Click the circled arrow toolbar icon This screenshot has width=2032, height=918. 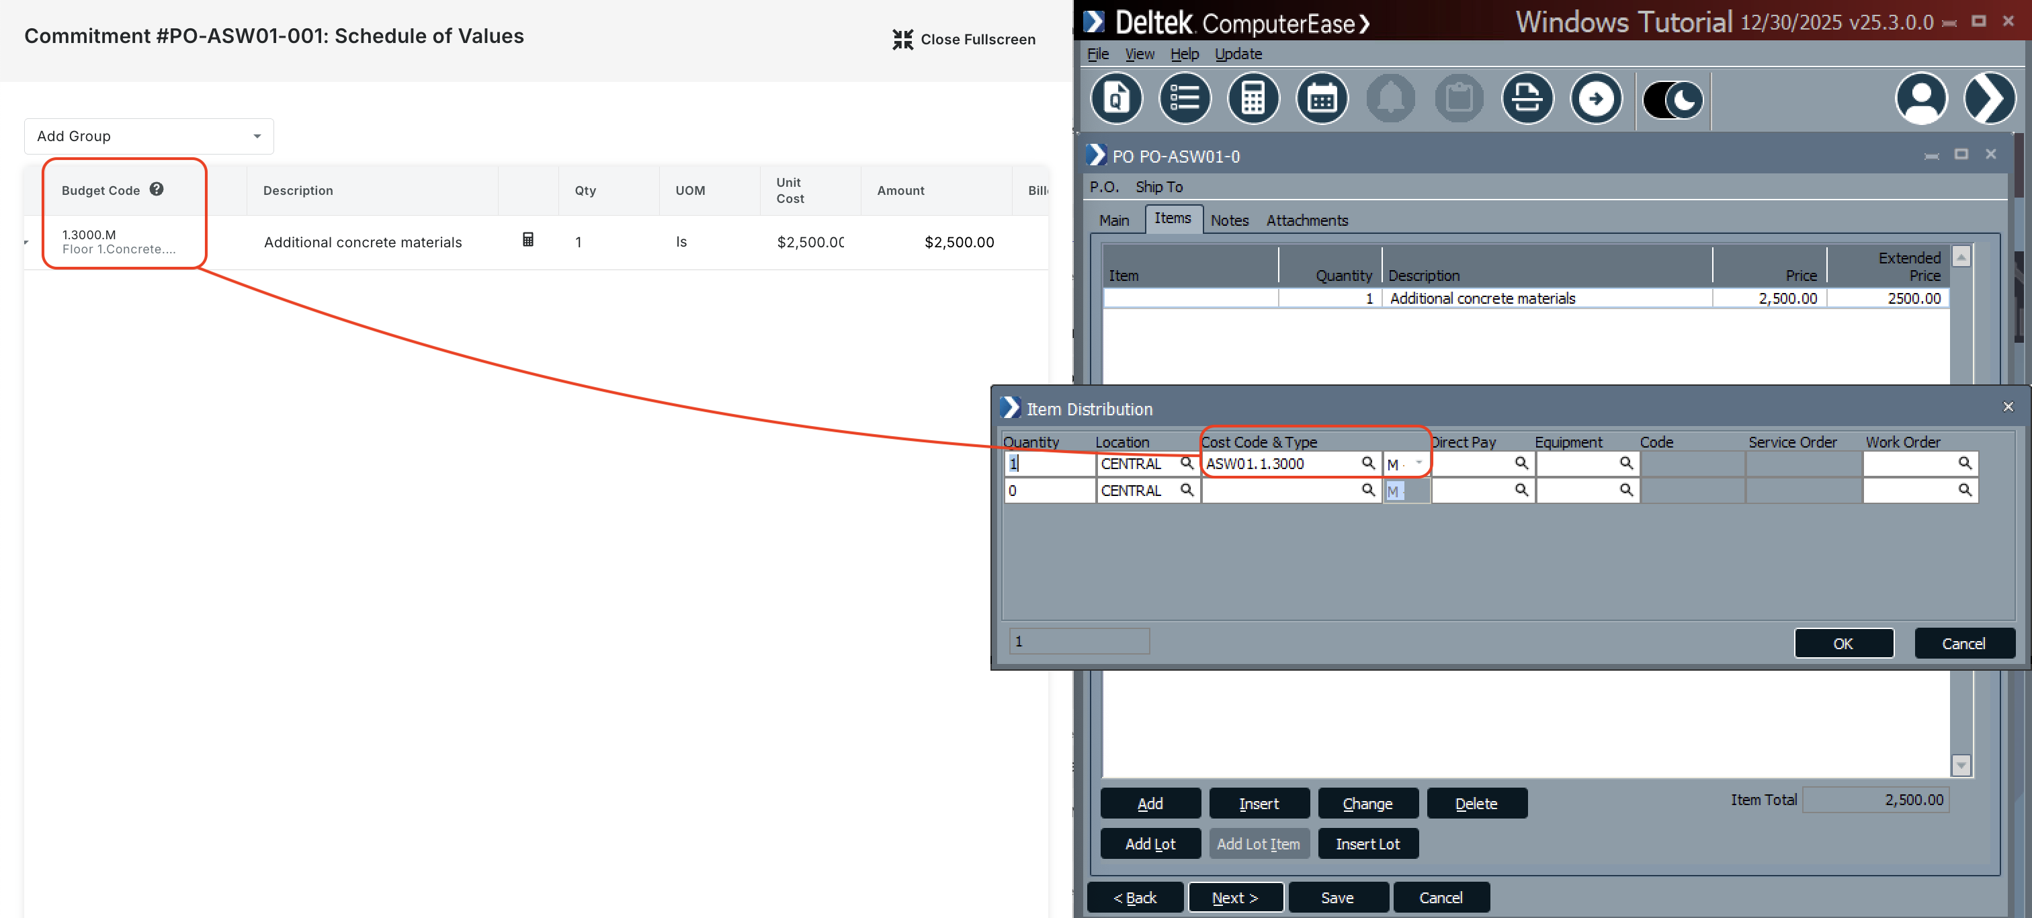click(x=1596, y=98)
